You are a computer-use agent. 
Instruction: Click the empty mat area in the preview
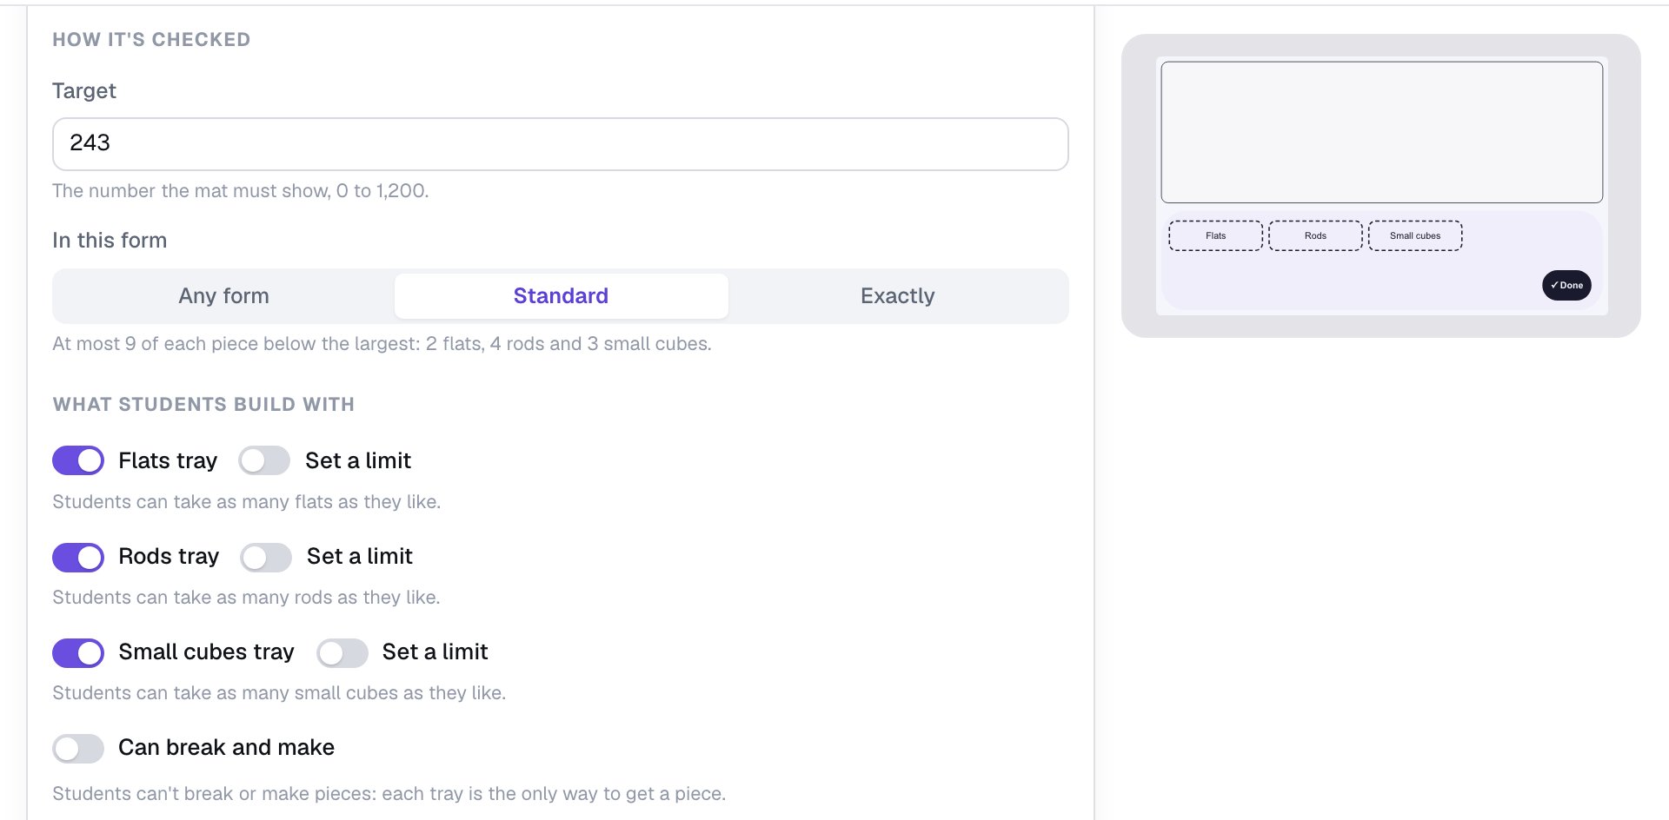[x=1381, y=132]
